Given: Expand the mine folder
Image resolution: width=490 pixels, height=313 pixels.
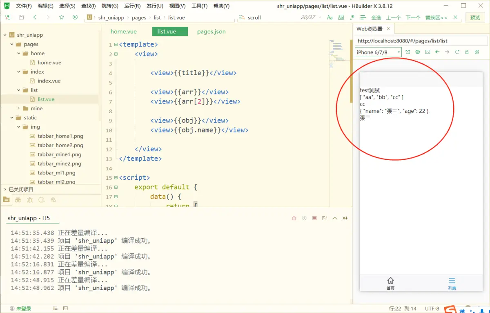Looking at the screenshot, I should tap(19, 108).
